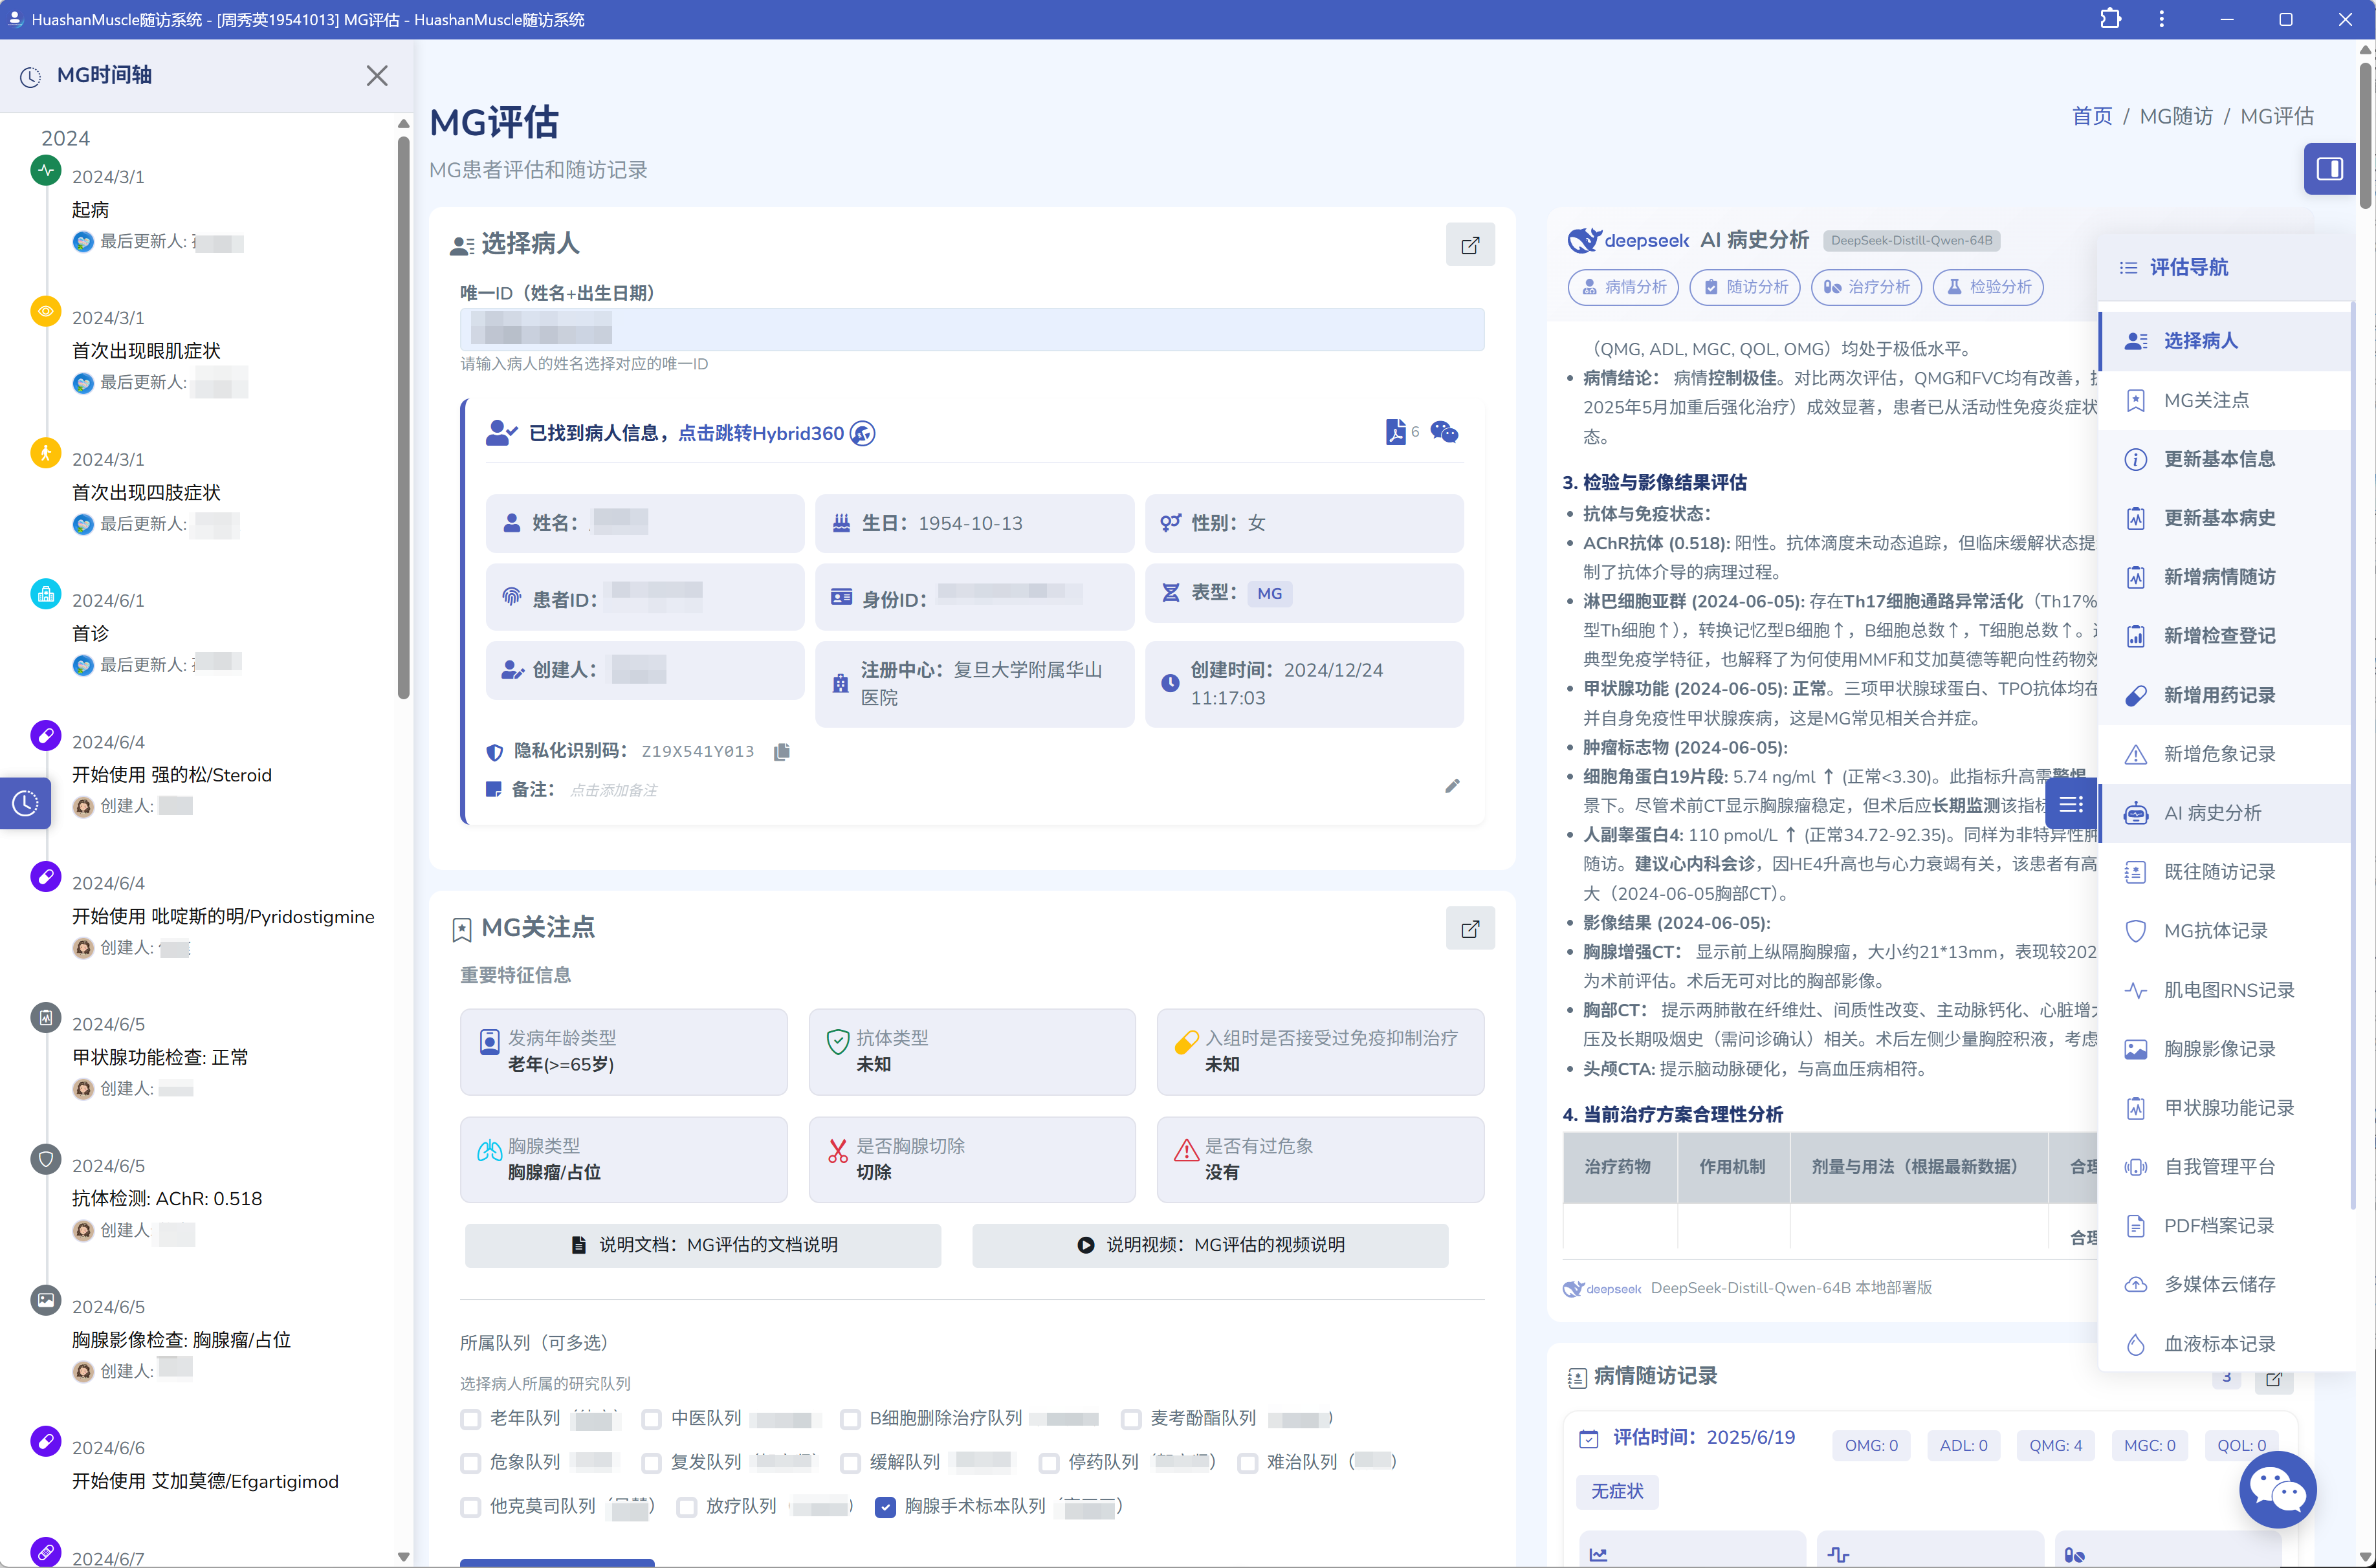Check the 他克莫司队列 checkbox
The height and width of the screenshot is (1568, 2376).
(470, 1507)
